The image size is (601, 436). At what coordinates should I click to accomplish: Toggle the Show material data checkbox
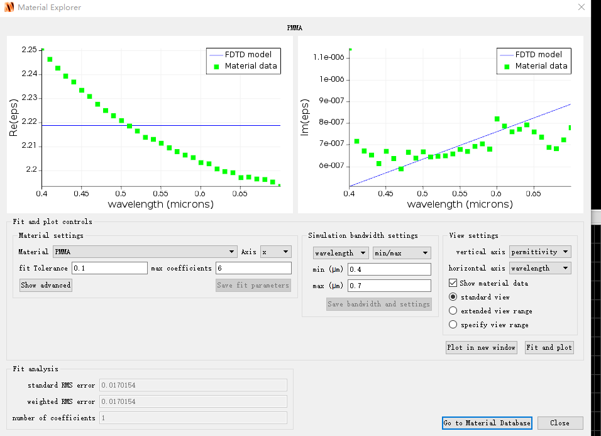[453, 283]
